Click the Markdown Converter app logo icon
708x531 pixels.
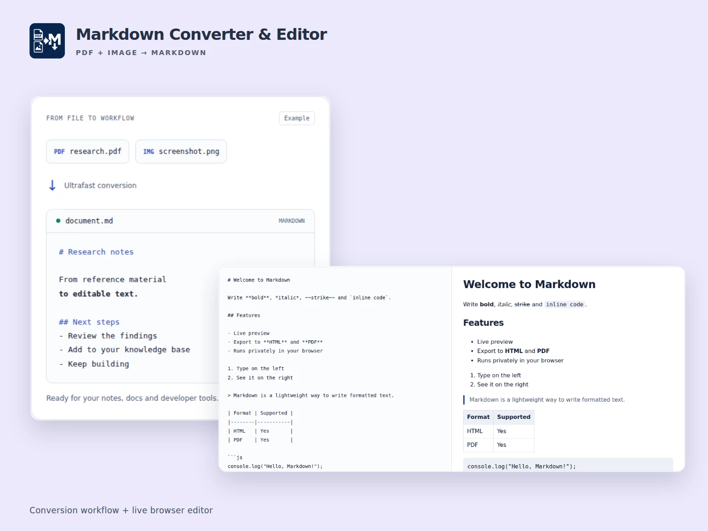tap(47, 41)
